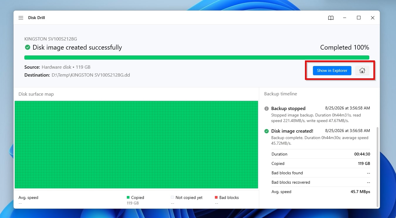The image size is (396, 218).
Task: Select the Backup stopped timeline entry
Action: tap(317, 114)
